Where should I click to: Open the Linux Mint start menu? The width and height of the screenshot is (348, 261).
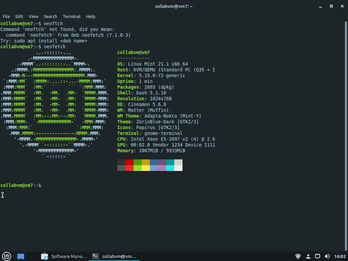pyautogui.click(x=7, y=256)
